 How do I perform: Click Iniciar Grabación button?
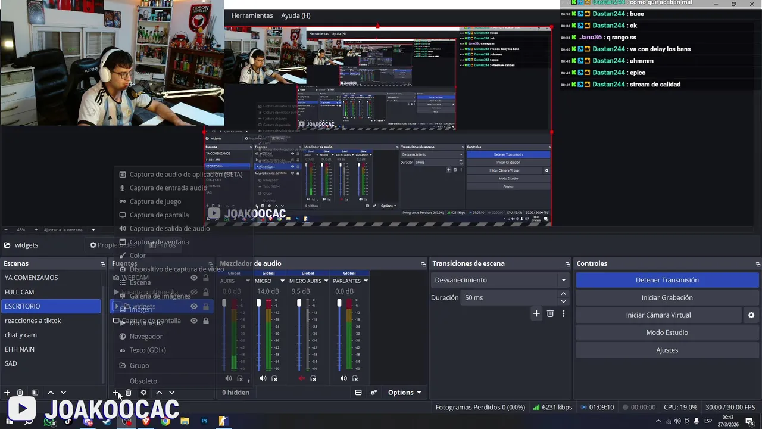(667, 298)
